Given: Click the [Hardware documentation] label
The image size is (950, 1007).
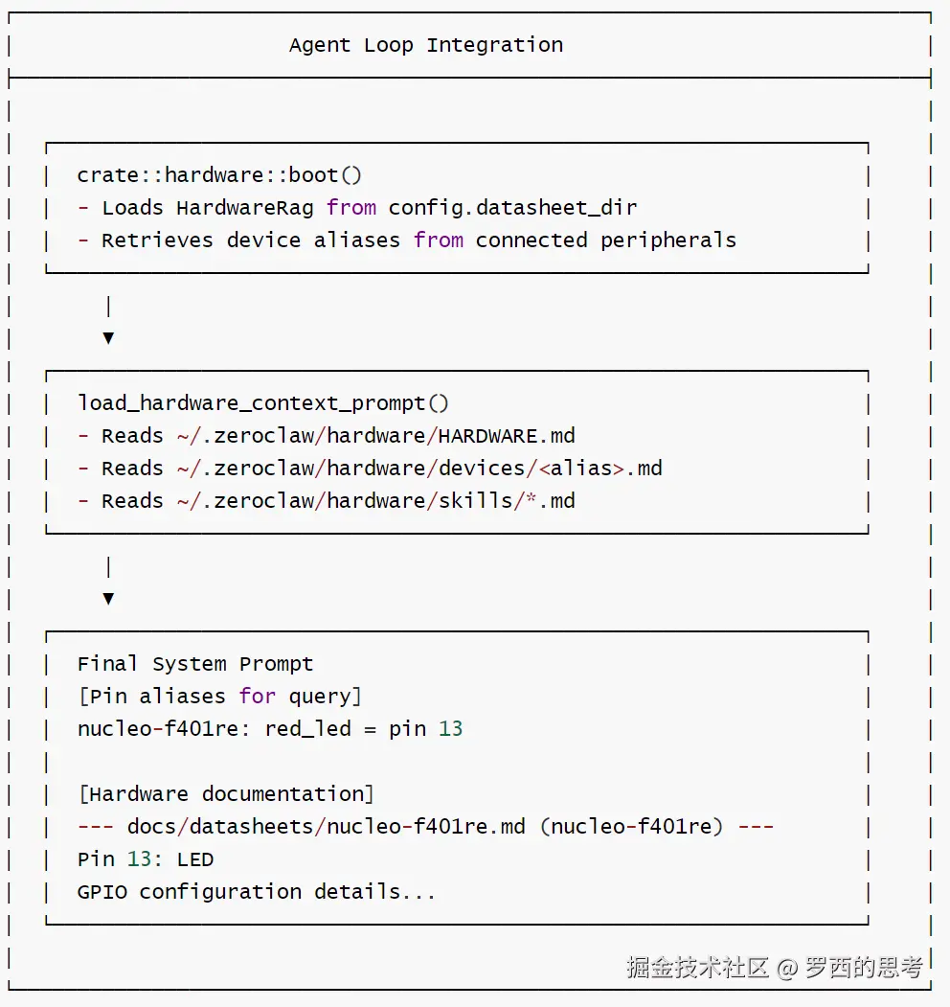Looking at the screenshot, I should tap(225, 794).
